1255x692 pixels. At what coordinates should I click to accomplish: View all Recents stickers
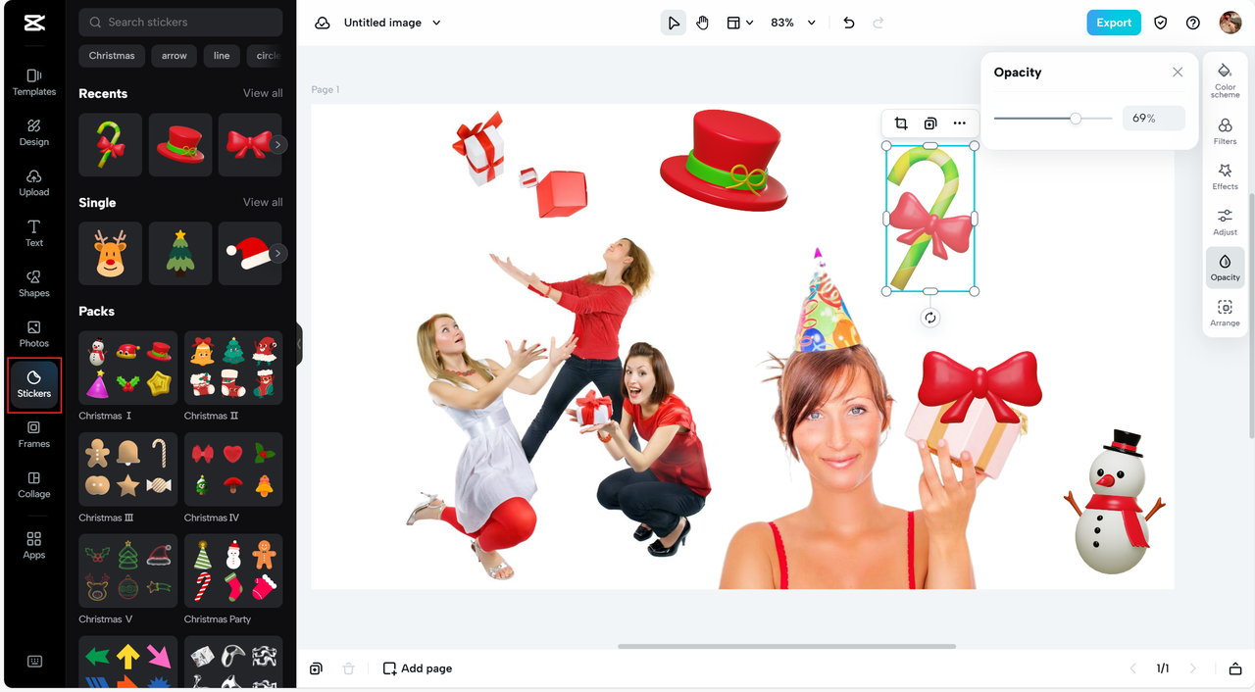click(263, 93)
